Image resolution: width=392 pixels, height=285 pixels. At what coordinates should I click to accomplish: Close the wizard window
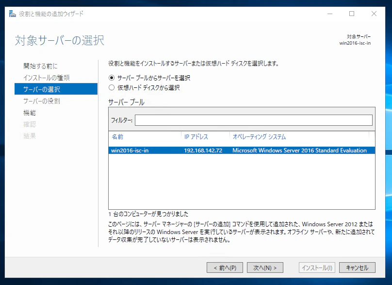[x=374, y=14]
